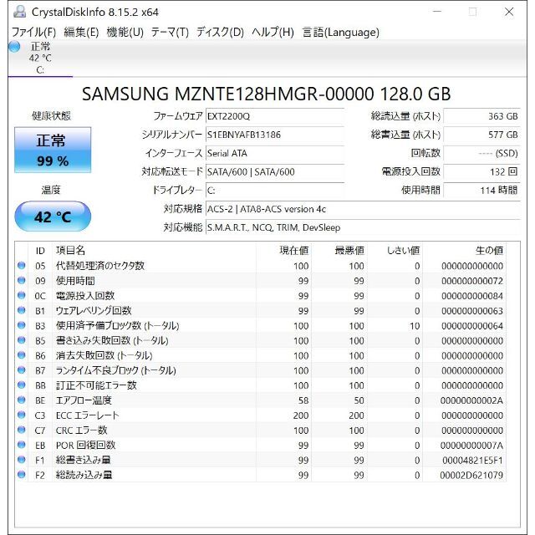This screenshot has width=535, height=535.
Task: Click the standard field ACS-2 | ATA8-ACS version 4c
Action: (363, 209)
